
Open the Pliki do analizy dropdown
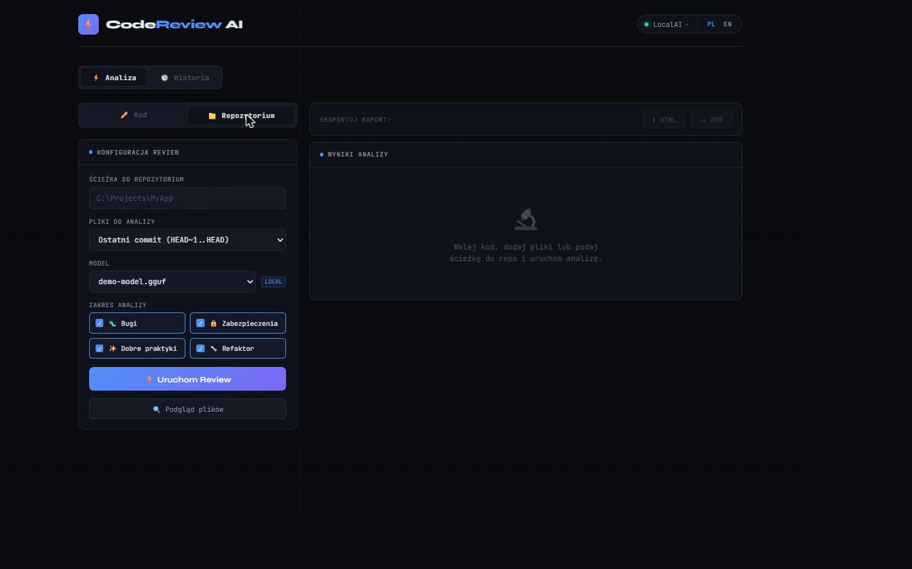tap(187, 240)
